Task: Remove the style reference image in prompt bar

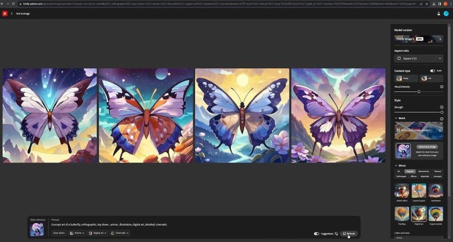Action: pos(41,225)
